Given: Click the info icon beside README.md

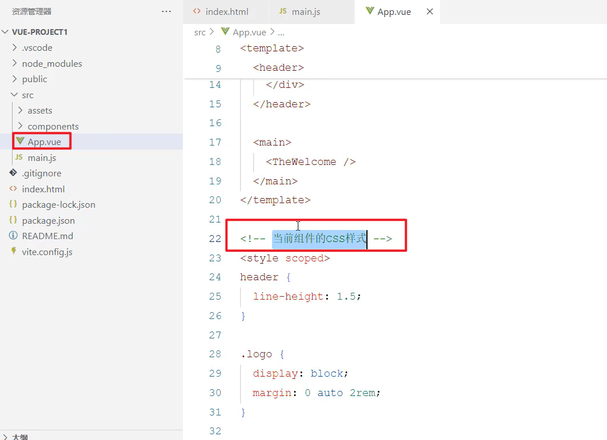Looking at the screenshot, I should 13,236.
